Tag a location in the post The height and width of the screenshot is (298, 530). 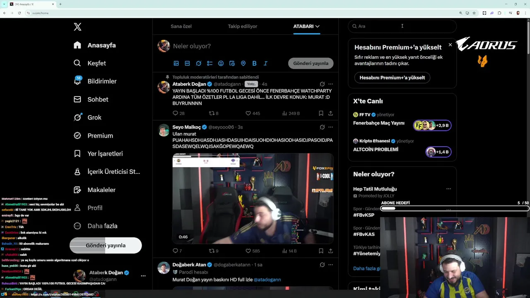243,63
